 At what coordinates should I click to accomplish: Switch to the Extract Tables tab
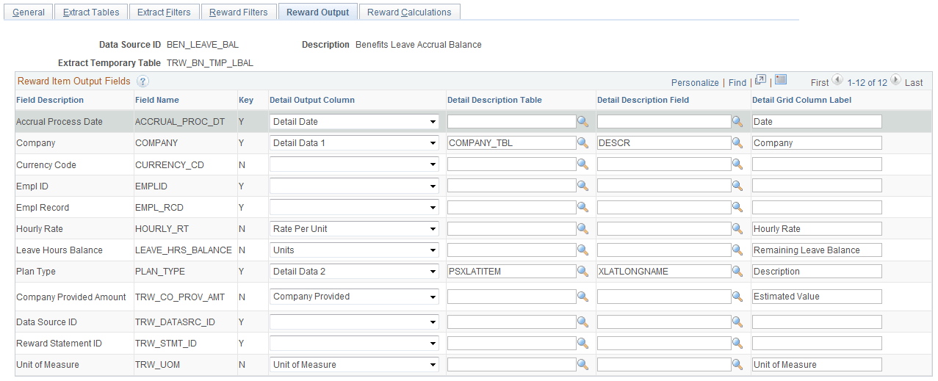coord(91,12)
